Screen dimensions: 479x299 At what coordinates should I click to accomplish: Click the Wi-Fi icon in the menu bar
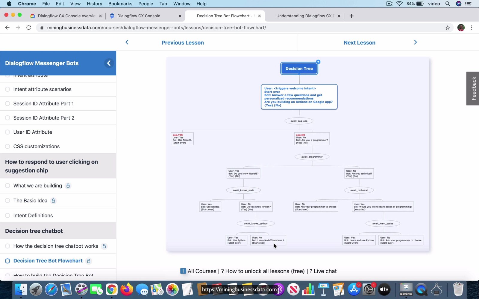(x=399, y=4)
